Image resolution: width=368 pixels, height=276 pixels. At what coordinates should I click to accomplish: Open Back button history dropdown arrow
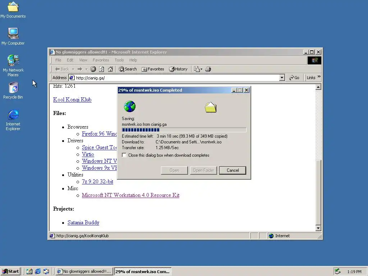73,69
